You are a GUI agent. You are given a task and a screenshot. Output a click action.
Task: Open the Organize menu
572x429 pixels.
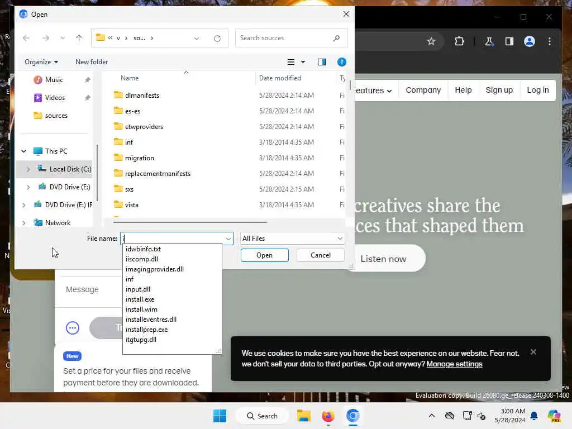pyautogui.click(x=41, y=62)
